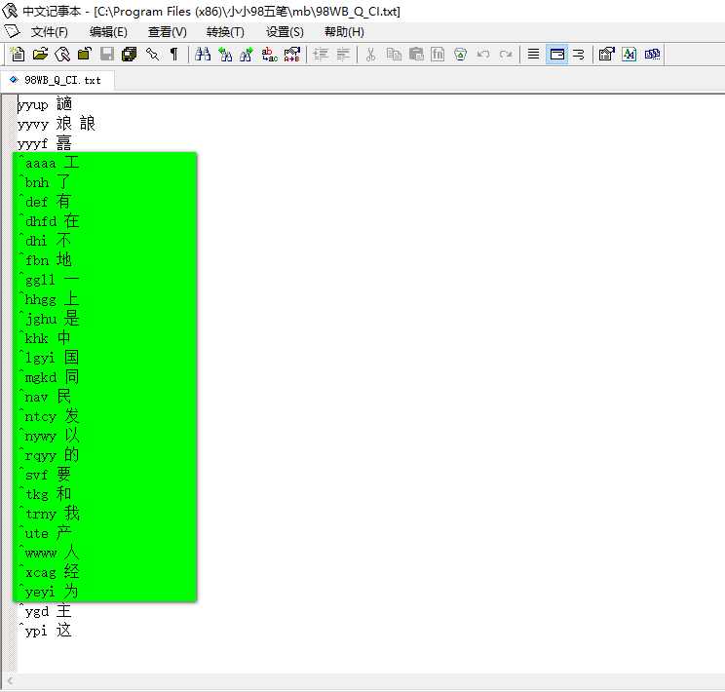Click the fn function icon

438,55
